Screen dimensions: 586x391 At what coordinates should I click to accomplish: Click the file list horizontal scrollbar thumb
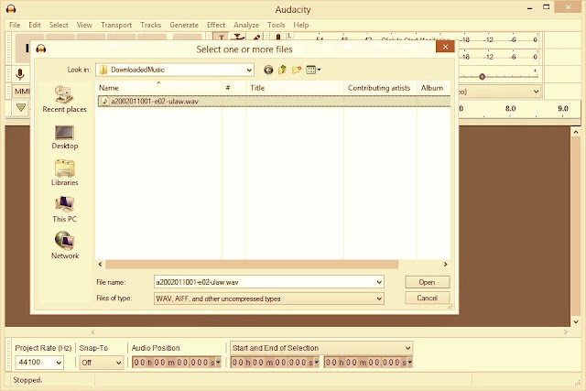pyautogui.click(x=252, y=265)
